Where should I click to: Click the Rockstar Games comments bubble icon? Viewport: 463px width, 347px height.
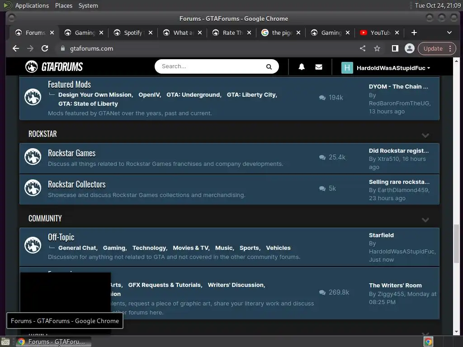pyautogui.click(x=322, y=157)
